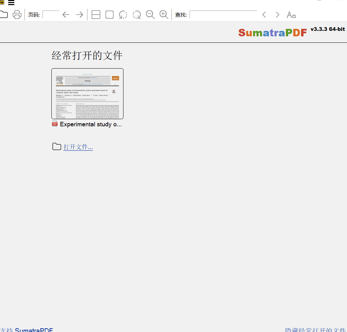Click the Print icon
Image resolution: width=347 pixels, height=332 pixels.
[17, 14]
